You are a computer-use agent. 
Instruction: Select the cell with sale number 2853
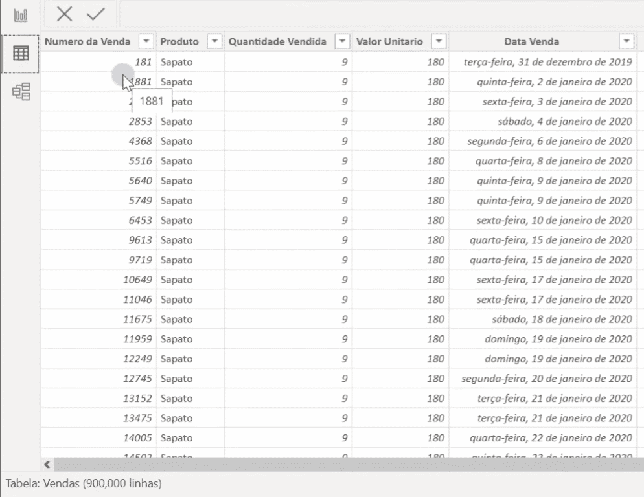(98, 122)
